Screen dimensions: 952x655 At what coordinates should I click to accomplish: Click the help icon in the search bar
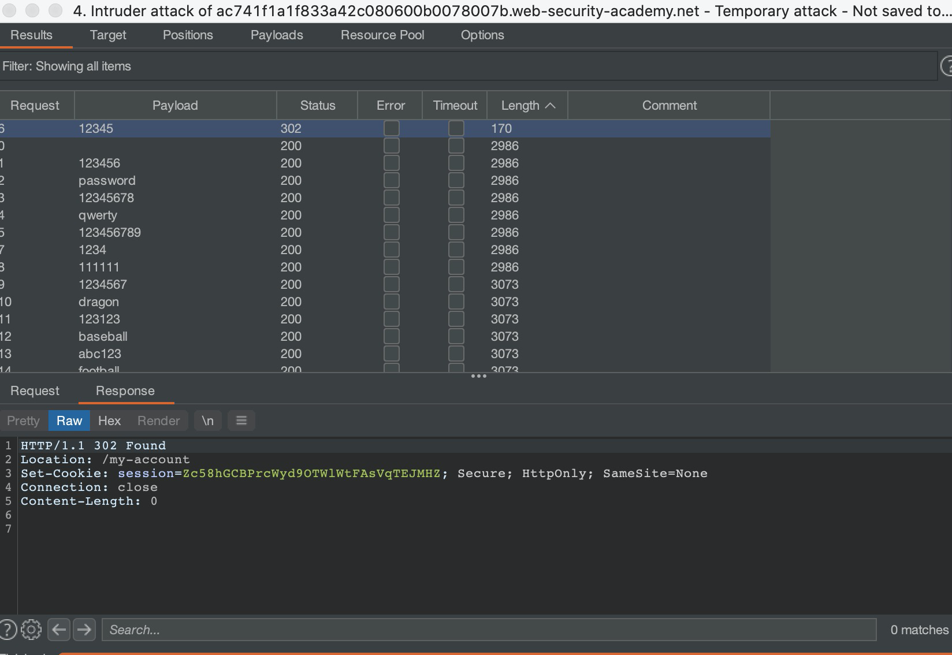pyautogui.click(x=8, y=630)
